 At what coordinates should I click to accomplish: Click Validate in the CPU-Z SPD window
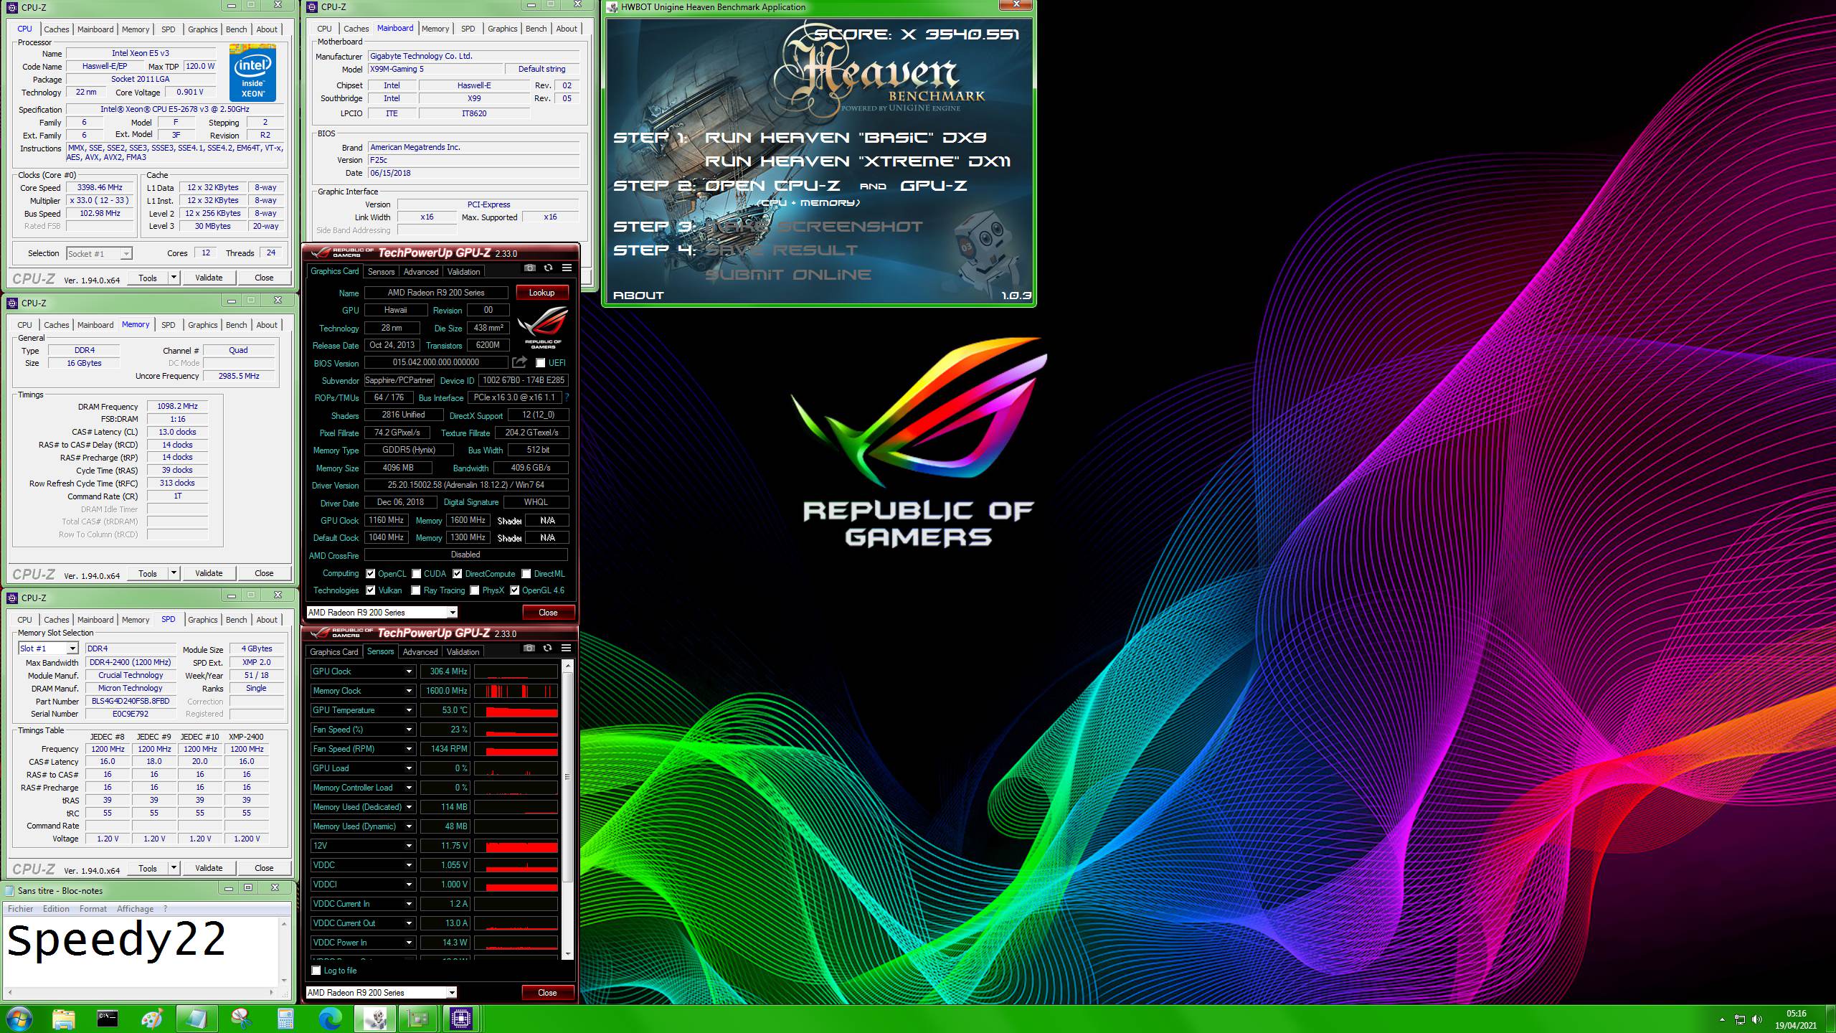pos(209,868)
